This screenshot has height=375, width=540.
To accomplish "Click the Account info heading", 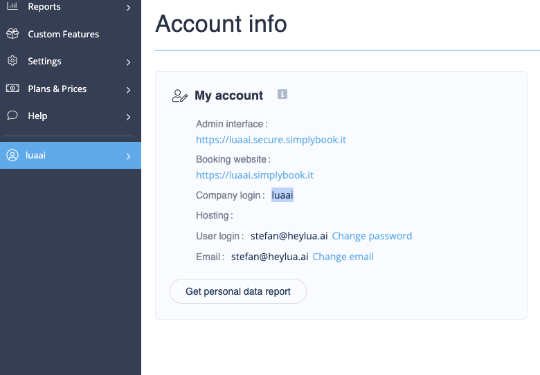I will pos(221,24).
